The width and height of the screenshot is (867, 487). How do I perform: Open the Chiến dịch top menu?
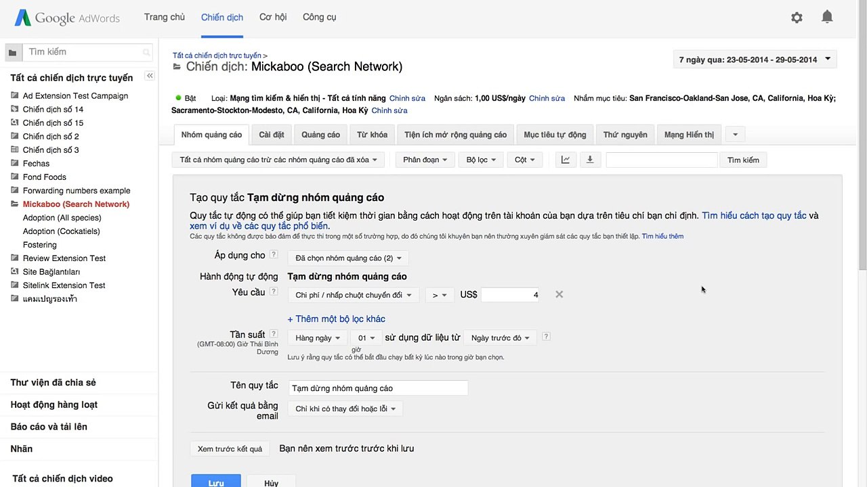(222, 17)
